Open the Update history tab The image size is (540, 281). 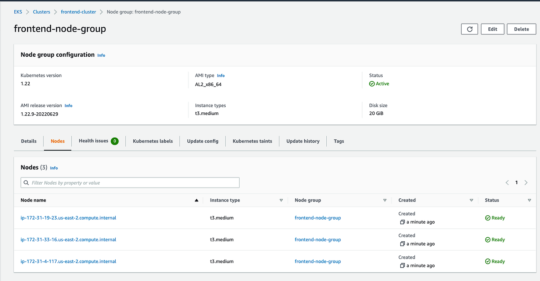click(303, 141)
